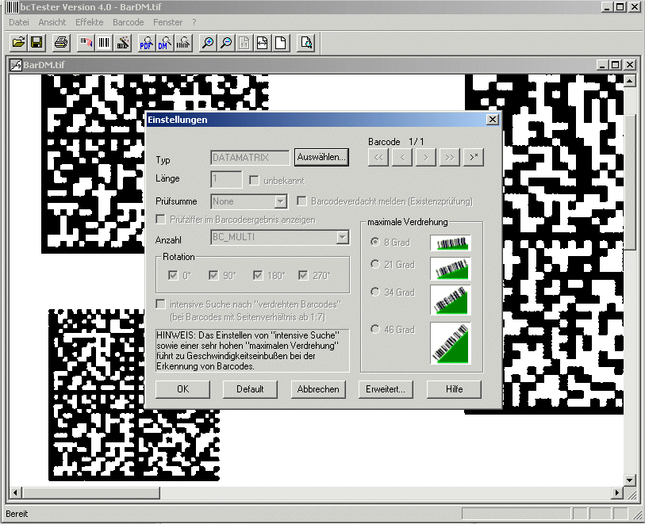Open the Fenster menu
This screenshot has width=645, height=524.
[x=167, y=22]
